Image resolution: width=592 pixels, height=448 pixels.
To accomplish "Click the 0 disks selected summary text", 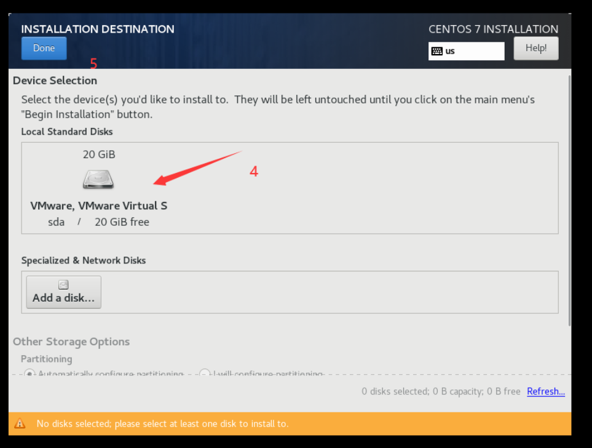I will click(441, 391).
